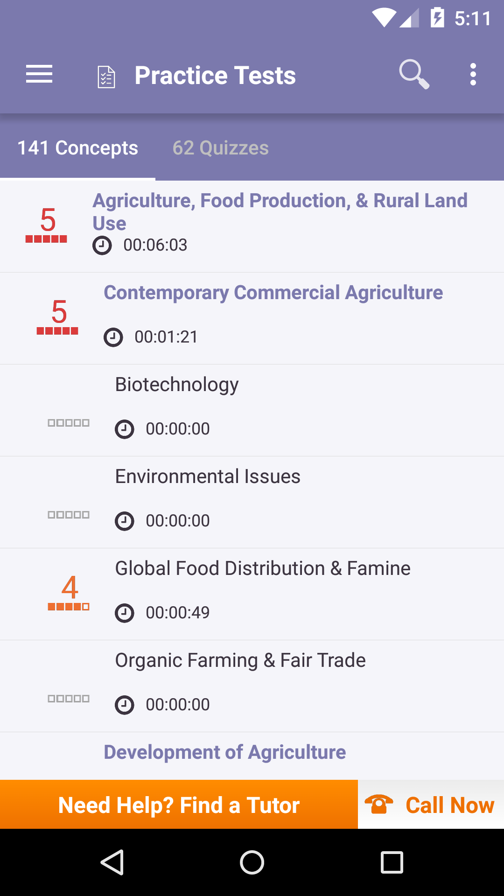Tap the orange telephone icon
Viewport: 504px width, 896px height.
378,805
